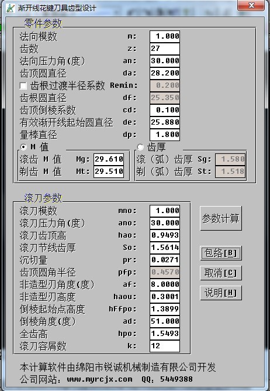270x391 pixels.
Task: Click the 量棒直径 dp input field
Action: 165,135
